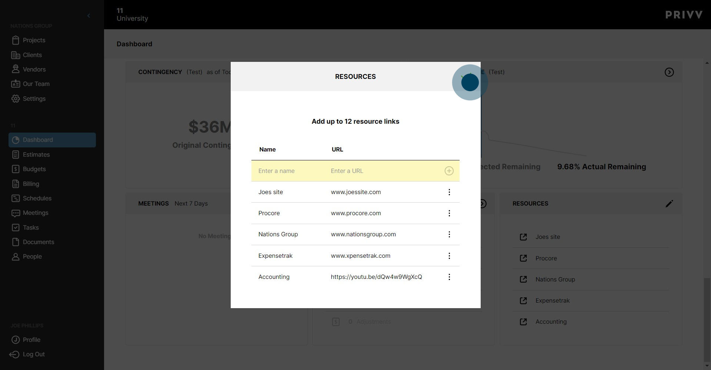The width and height of the screenshot is (711, 370).
Task: Click the Schedules icon
Action: [x=16, y=198]
